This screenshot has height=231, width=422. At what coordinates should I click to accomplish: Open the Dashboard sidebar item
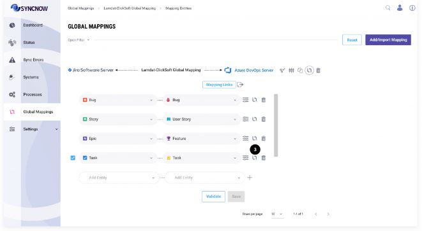click(x=33, y=25)
